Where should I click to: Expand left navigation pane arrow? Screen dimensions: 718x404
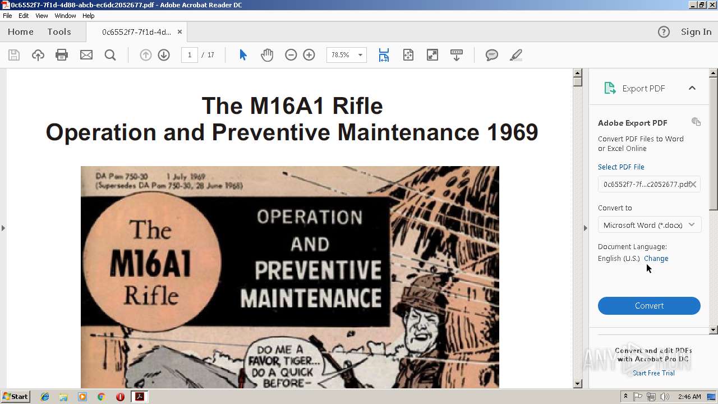(x=3, y=228)
